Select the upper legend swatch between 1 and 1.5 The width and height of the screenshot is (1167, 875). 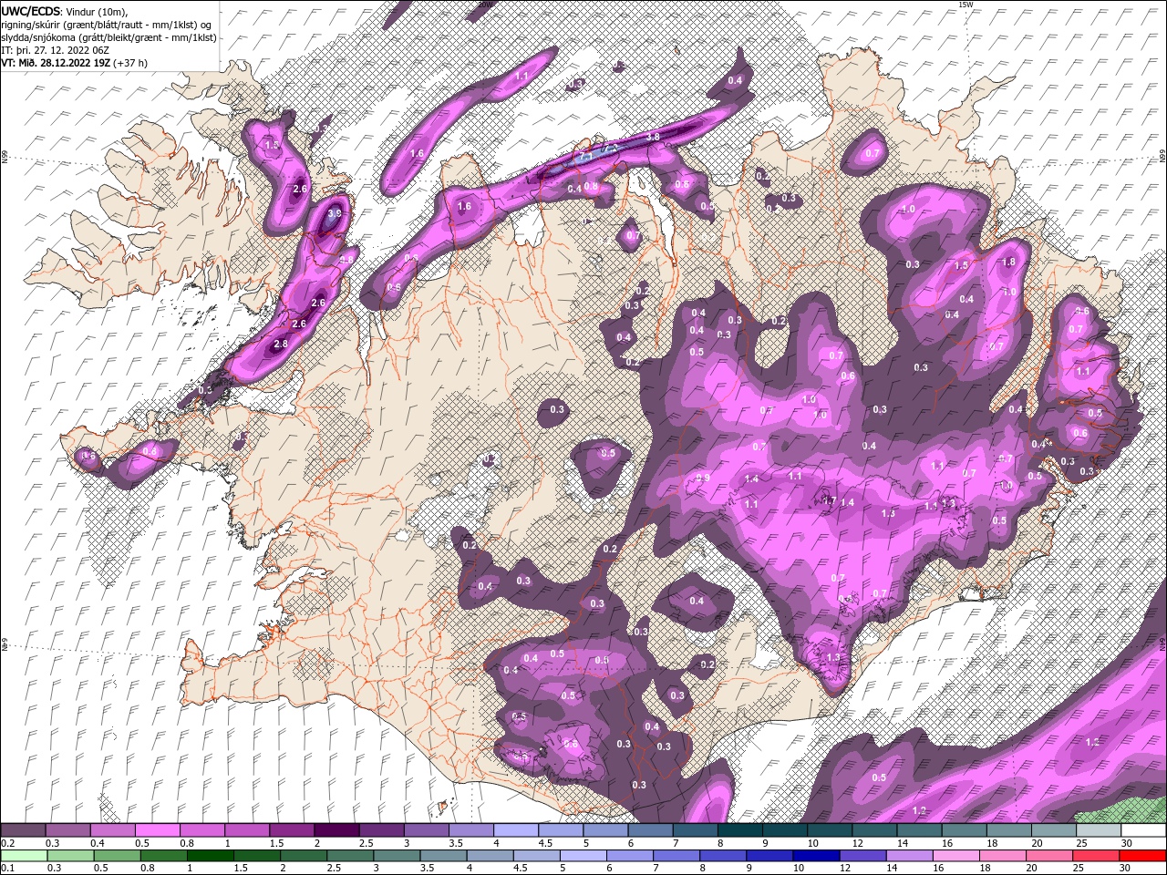coord(246,830)
